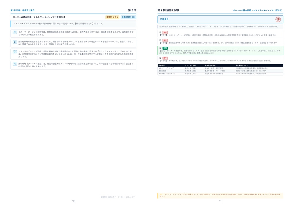Select the circled number ④ on the question page
The height and width of the screenshot is (207, 294).
pos(15,64)
